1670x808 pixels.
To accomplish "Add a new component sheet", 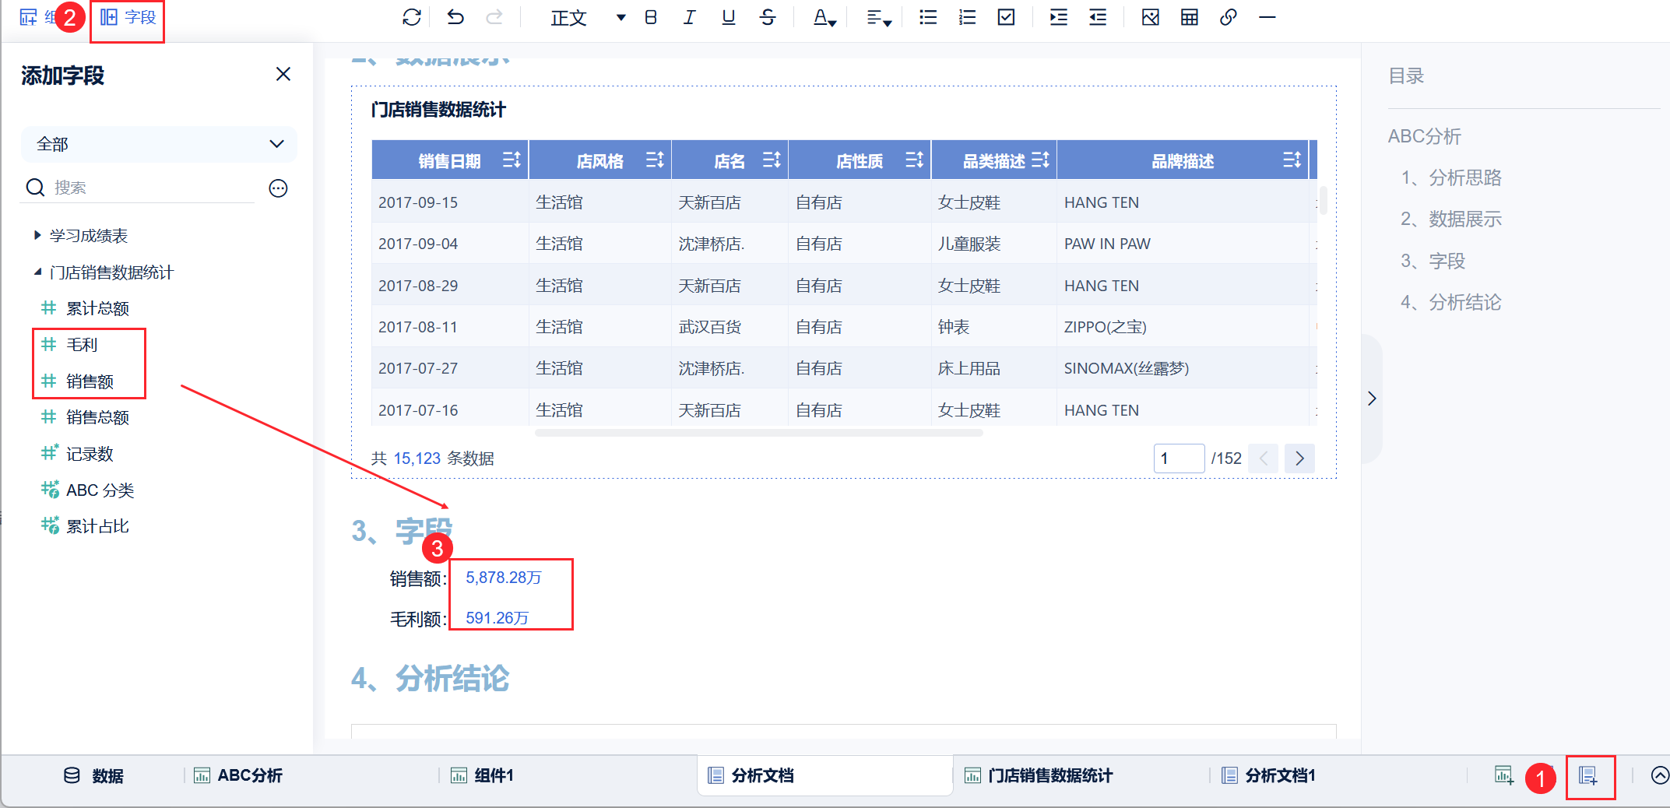I will point(1504,775).
